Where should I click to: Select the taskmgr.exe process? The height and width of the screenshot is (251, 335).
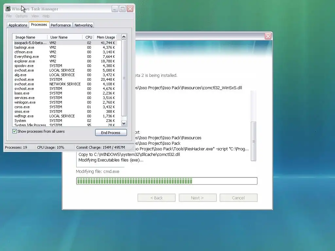pos(65,47)
